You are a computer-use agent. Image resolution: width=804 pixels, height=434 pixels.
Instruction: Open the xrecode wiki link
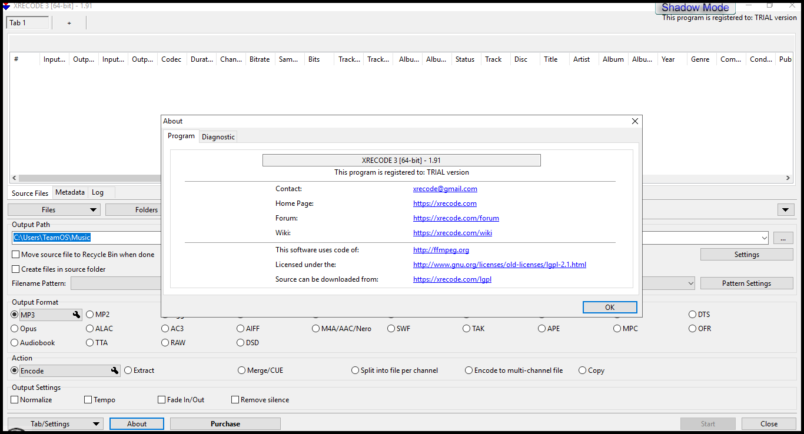coord(453,233)
